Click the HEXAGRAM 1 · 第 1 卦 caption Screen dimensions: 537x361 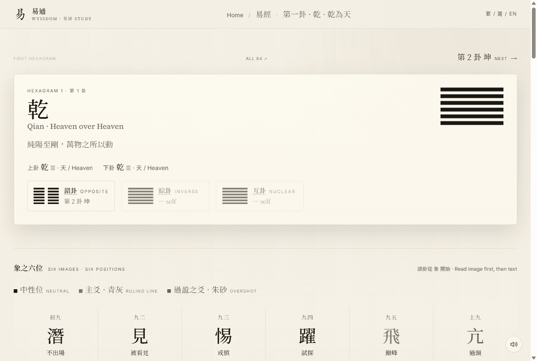point(57,91)
